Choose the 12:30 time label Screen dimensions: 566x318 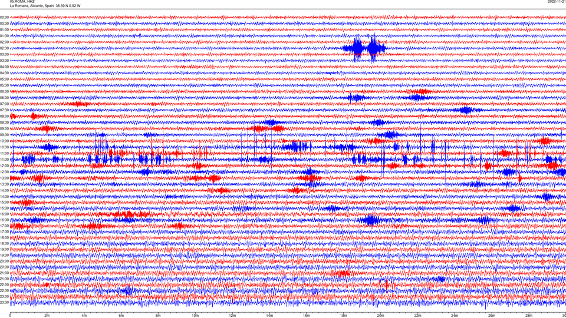click(4, 171)
